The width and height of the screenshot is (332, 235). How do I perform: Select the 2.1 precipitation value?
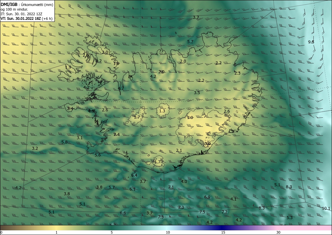(179, 150)
